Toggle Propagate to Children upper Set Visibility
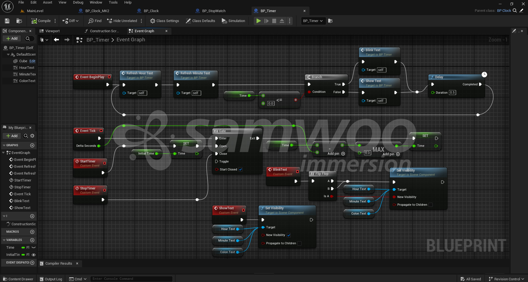This screenshot has height=282, width=528. click(431, 205)
